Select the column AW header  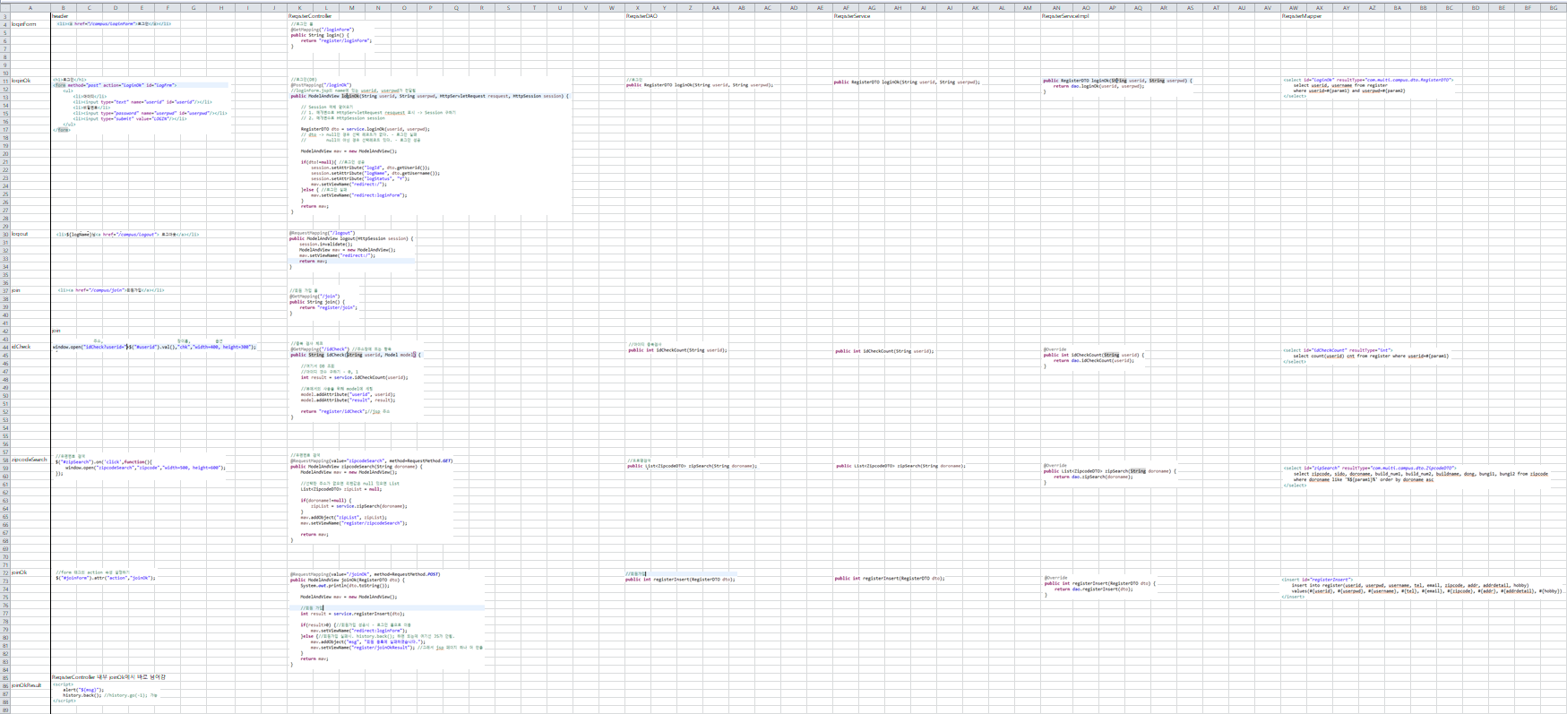1293,8
